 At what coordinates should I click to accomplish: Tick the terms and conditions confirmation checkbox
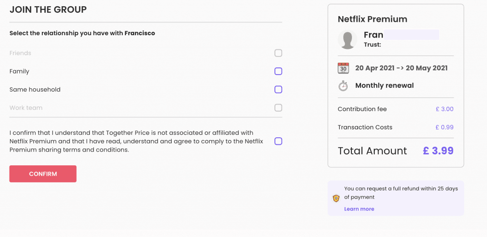click(x=278, y=142)
